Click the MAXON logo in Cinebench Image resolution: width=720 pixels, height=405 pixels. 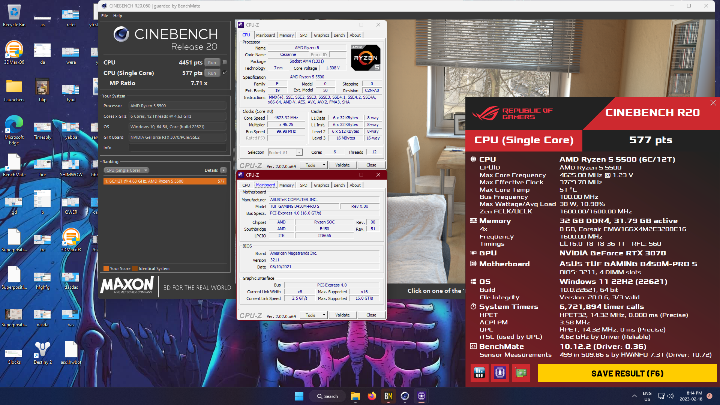pyautogui.click(x=127, y=286)
